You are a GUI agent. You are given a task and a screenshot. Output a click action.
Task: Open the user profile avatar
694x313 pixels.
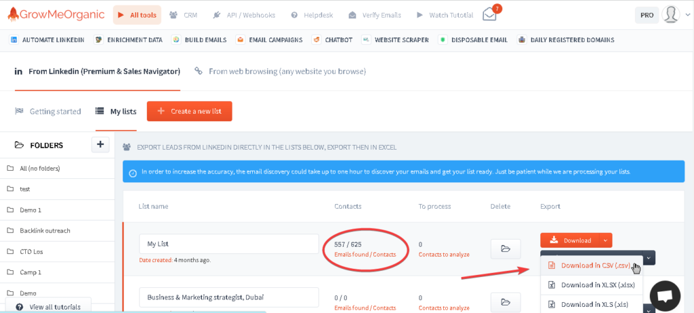(x=670, y=15)
